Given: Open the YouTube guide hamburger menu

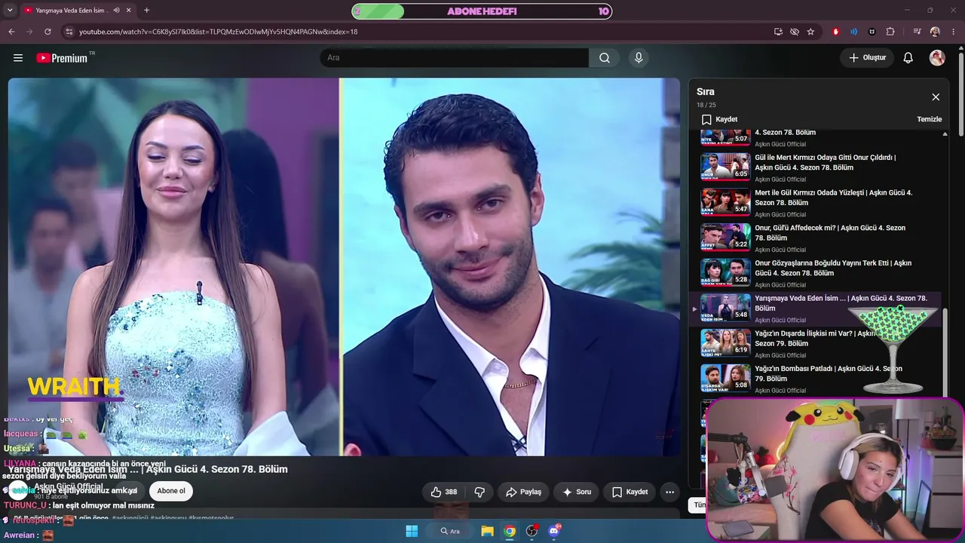Looking at the screenshot, I should tap(18, 58).
